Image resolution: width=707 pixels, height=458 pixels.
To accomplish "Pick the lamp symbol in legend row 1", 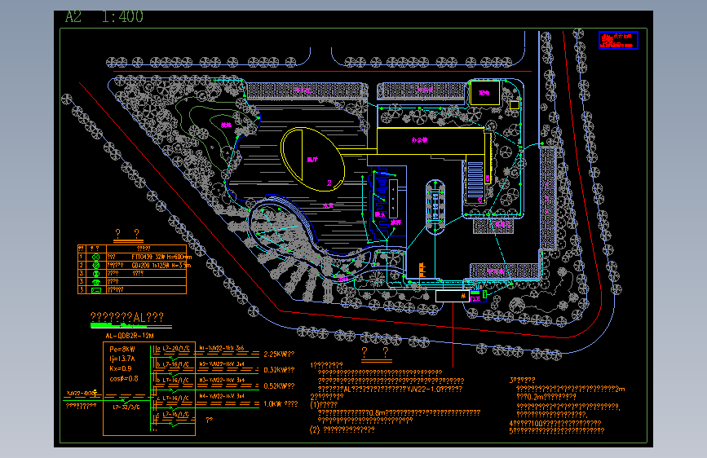I will pos(95,257).
